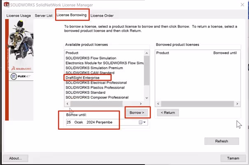Click the day value 25 in date field
This screenshot has height=165, width=249.
tap(69, 122)
